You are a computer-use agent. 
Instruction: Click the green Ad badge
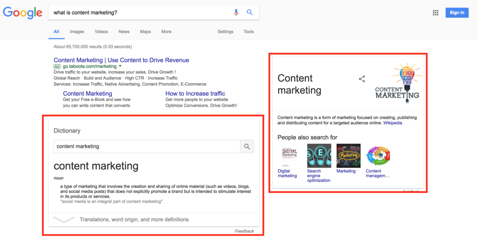tap(56, 66)
